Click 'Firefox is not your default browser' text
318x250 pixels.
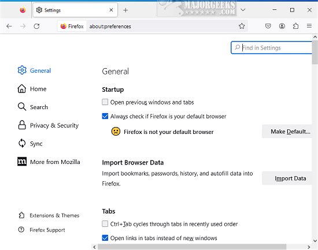[168, 132]
